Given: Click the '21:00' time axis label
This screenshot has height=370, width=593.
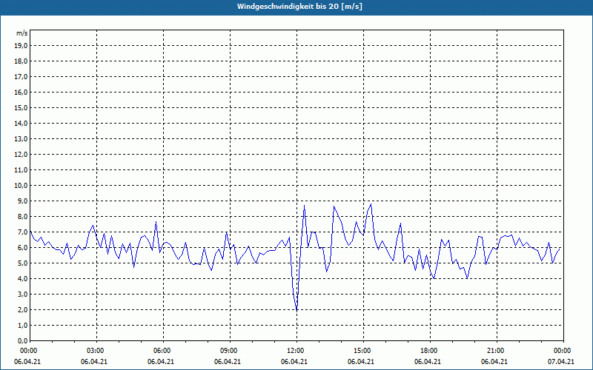Looking at the screenshot, I should [497, 351].
